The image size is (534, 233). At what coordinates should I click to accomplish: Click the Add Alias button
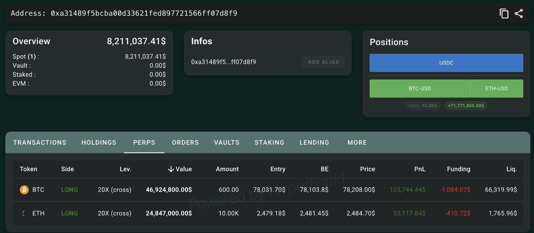tap(323, 62)
